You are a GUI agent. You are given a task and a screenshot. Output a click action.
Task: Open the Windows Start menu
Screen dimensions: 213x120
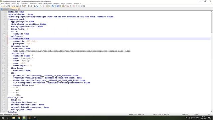pyautogui.click(x=3, y=118)
